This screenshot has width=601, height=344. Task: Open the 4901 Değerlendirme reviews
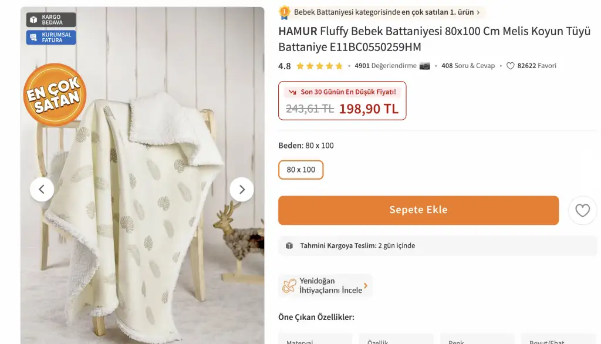click(x=386, y=66)
